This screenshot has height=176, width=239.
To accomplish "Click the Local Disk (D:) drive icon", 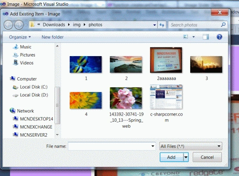I will point(15,95).
